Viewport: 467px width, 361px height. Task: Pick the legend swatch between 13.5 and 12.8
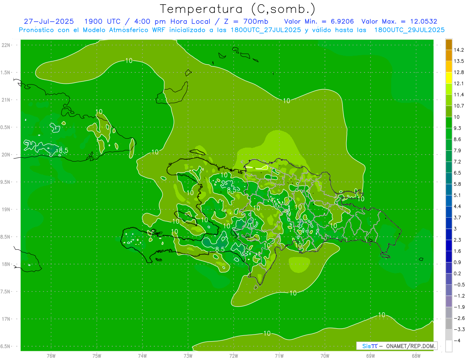click(x=449, y=67)
